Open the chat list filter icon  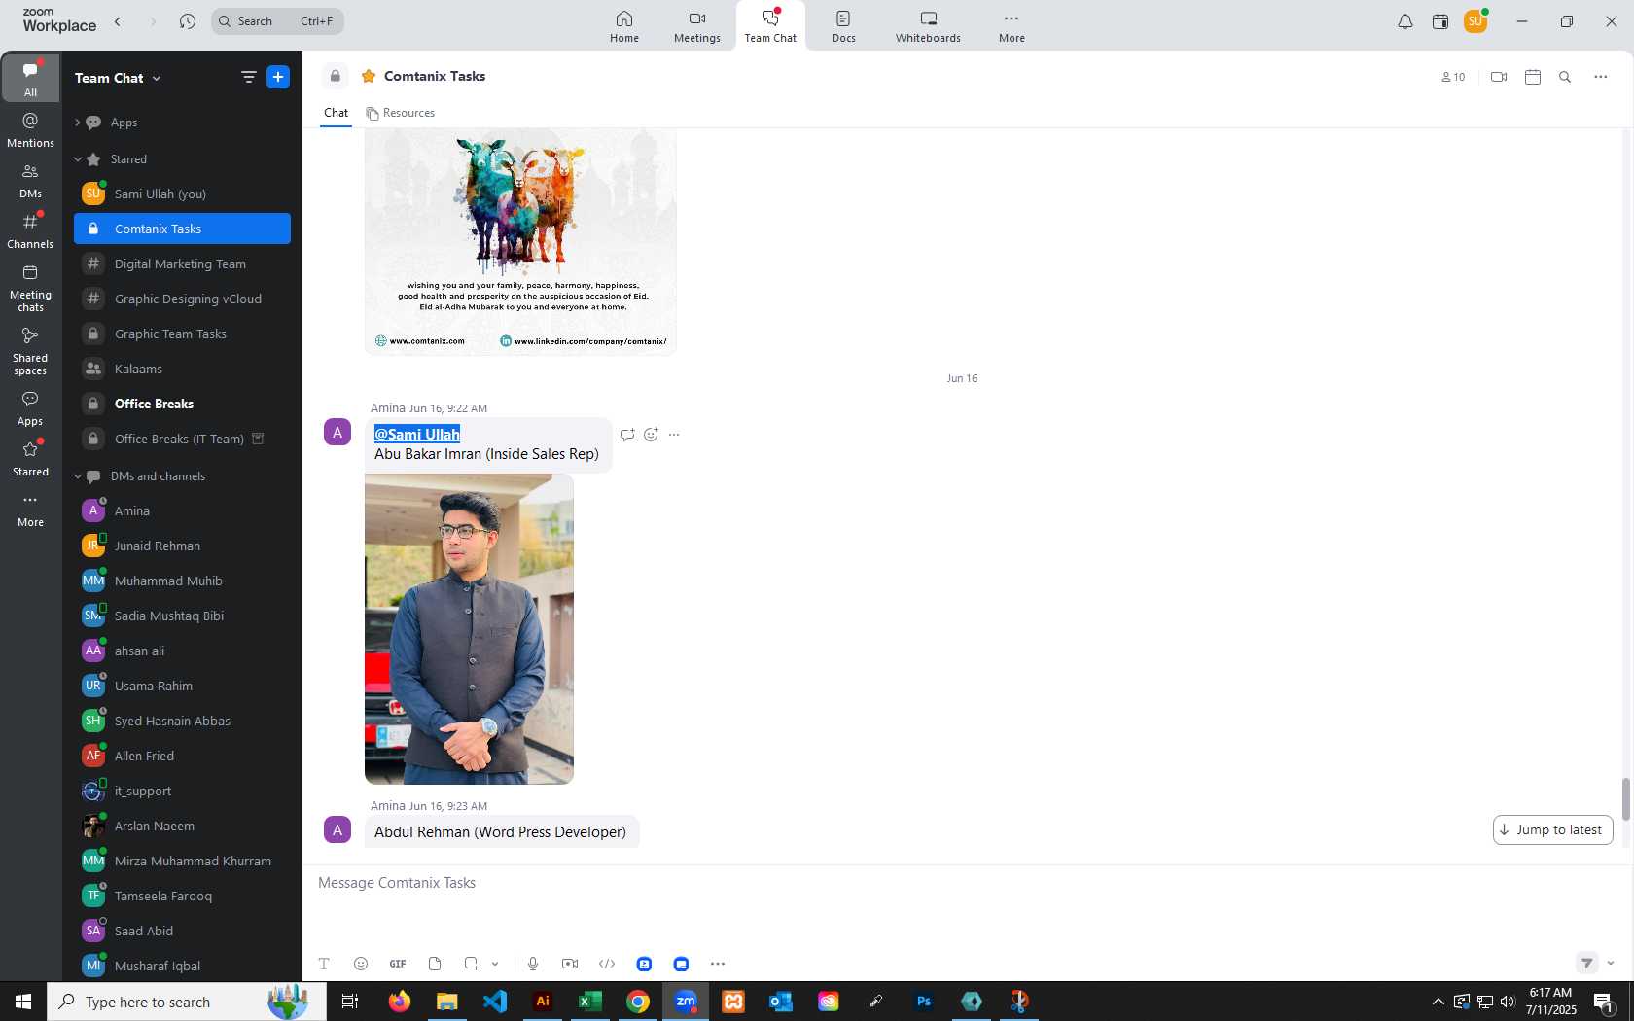click(248, 77)
